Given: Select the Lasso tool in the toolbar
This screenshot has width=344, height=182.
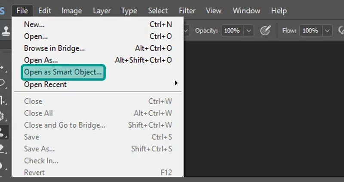Looking at the screenshot, I should coord(2,83).
